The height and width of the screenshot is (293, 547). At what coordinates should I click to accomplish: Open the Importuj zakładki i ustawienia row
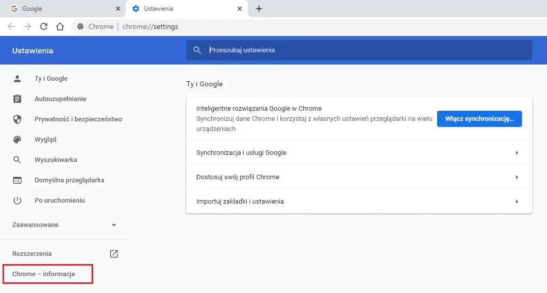click(x=359, y=202)
